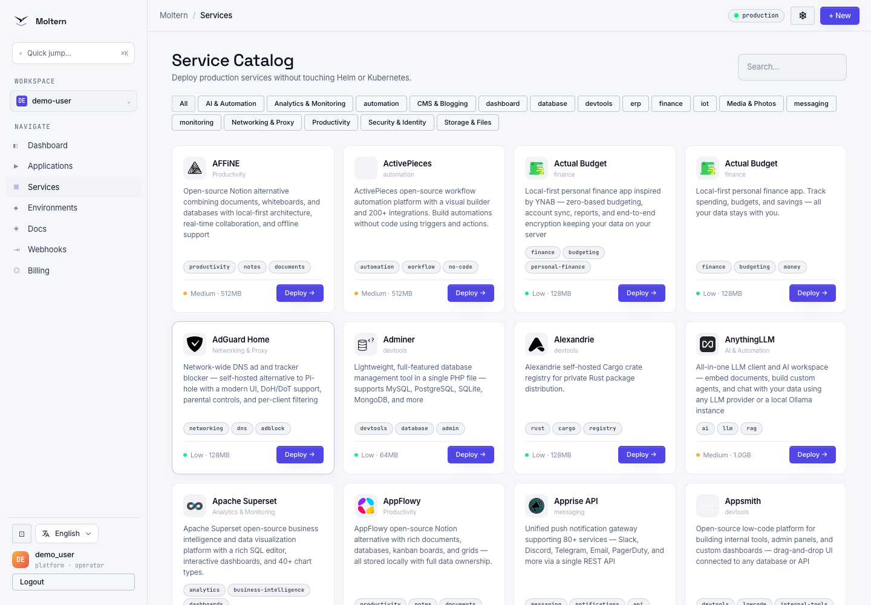Click the adblock tag on AdGuard Home
This screenshot has height=605, width=871.
pyautogui.click(x=273, y=429)
